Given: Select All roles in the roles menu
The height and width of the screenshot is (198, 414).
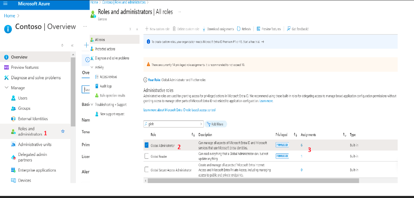Looking at the screenshot, I should tap(114, 40).
